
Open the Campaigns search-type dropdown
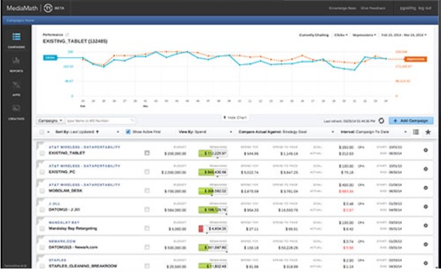tap(50, 121)
